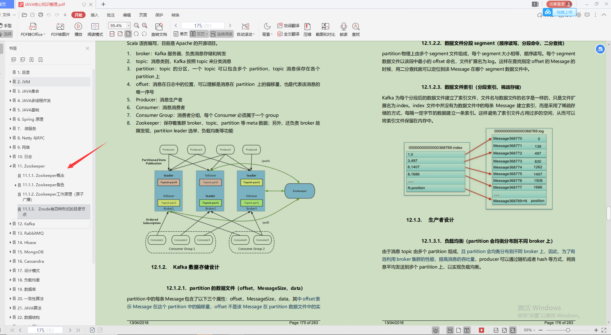This screenshot has width=611, height=335.
Task: Switch to reading mode (阅读模式)
Action: (95, 29)
